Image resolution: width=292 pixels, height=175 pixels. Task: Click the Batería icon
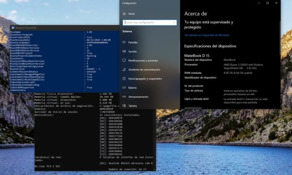[x=124, y=87]
